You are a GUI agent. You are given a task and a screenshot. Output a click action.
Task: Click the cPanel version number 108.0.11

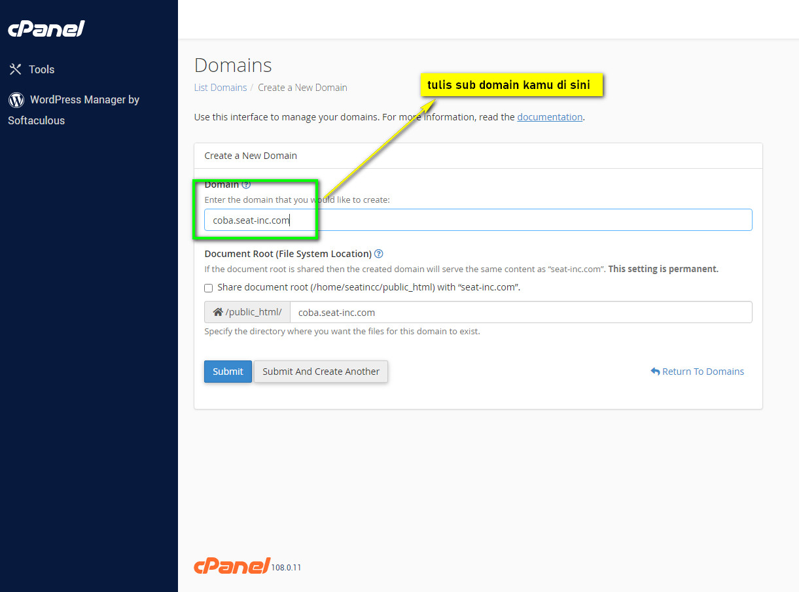[287, 568]
